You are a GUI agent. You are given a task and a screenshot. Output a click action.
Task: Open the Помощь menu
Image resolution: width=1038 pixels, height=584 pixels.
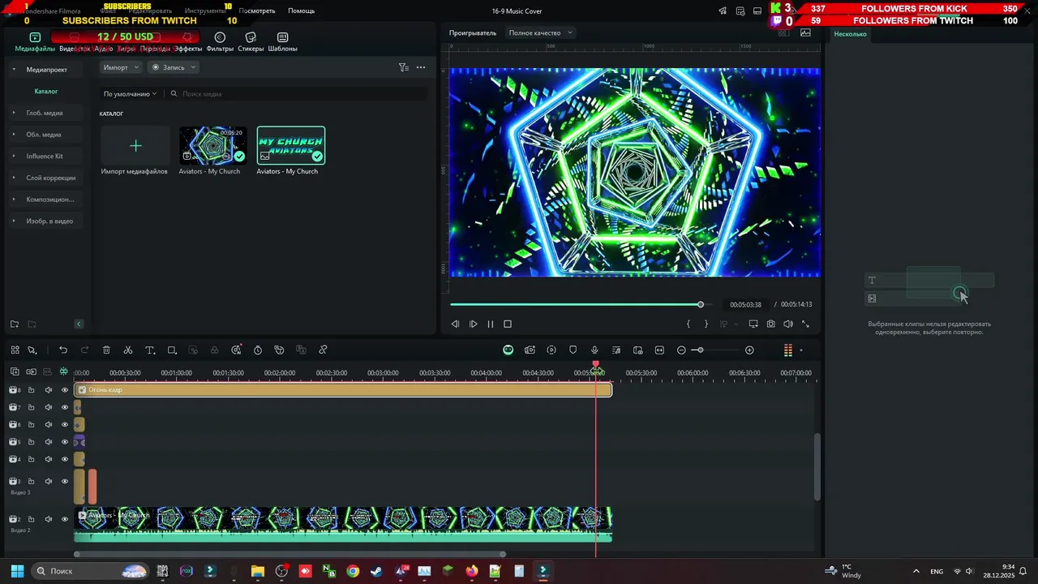[x=301, y=11]
